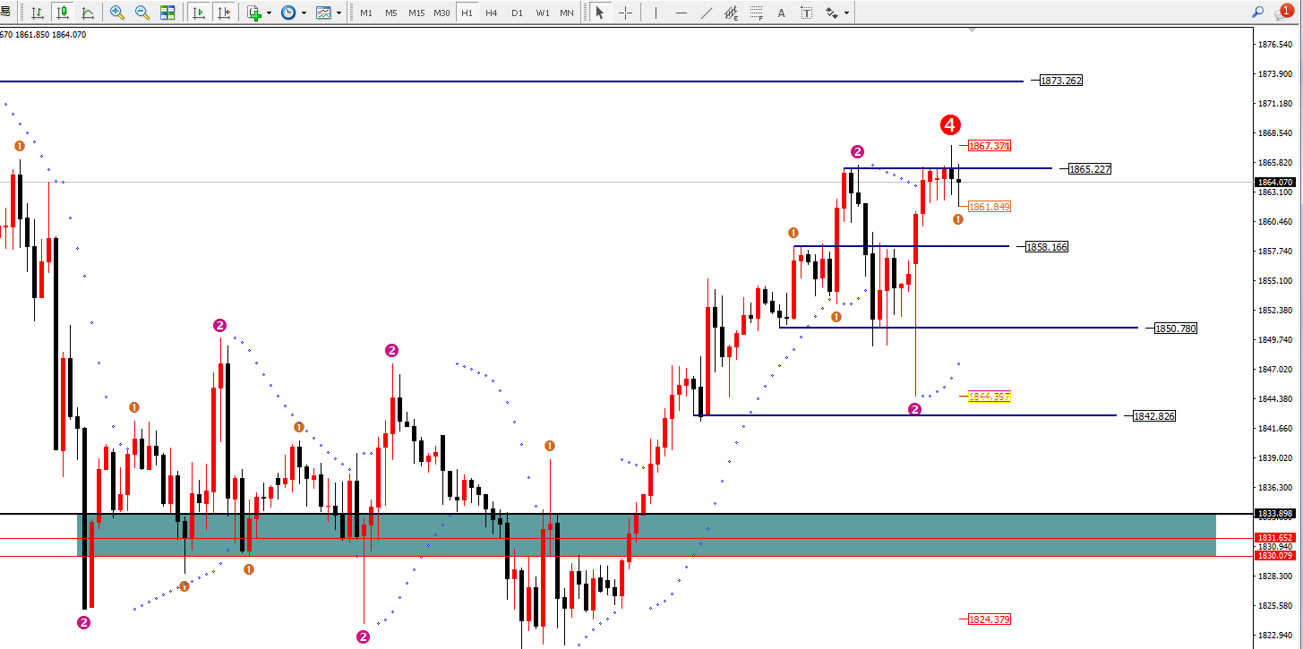This screenshot has width=1303, height=649.
Task: Click the 1873.262 horizontal line label
Action: (x=1061, y=81)
